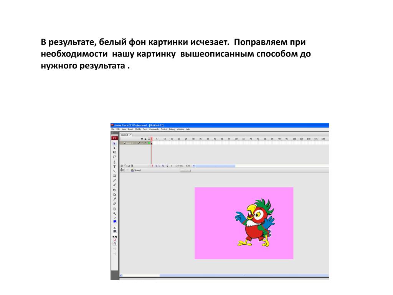Click the eye icon above layers
This screenshot has width=393, height=295.
(142, 139)
